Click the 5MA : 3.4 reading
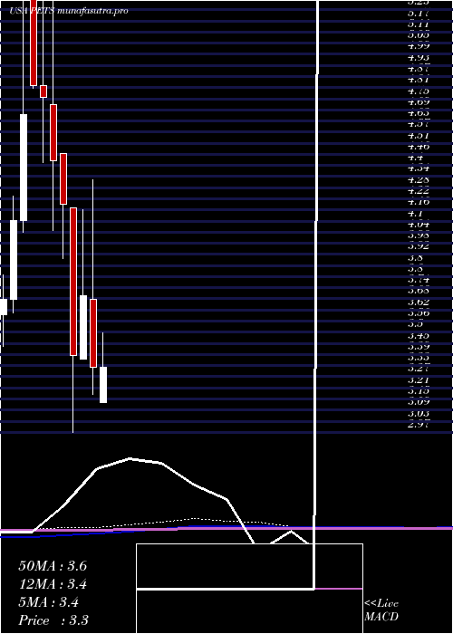 point(49,602)
